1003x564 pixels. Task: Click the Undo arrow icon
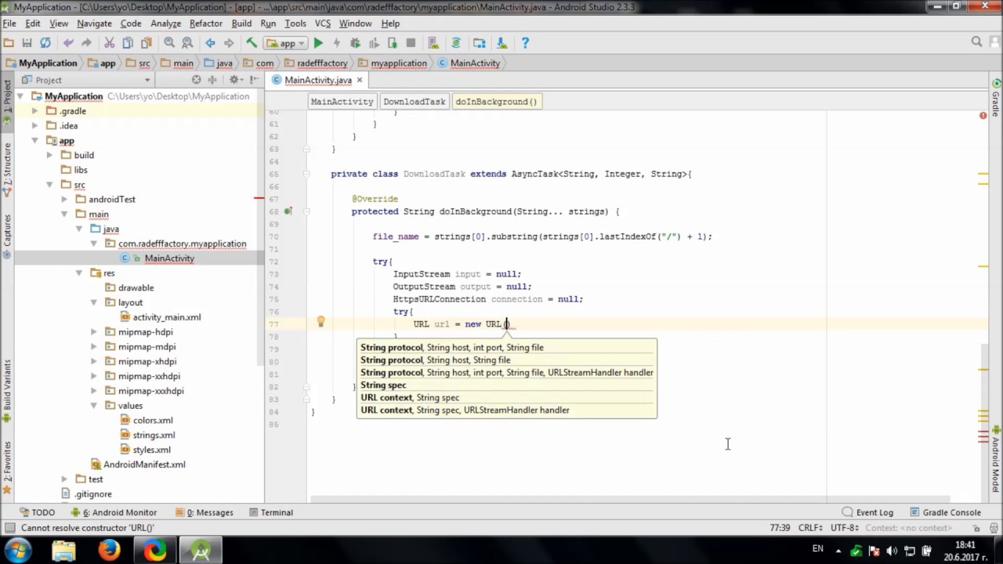(68, 43)
